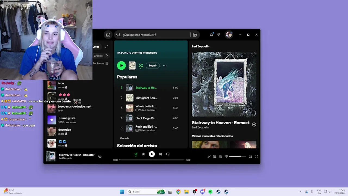Select track 'Rock and Roll - ...' in Populares
348x196 pixels.
tap(146, 127)
